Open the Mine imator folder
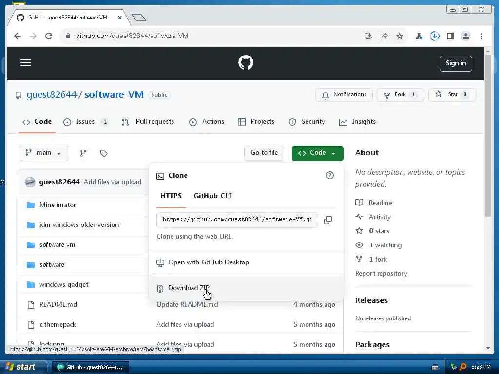This screenshot has width=499, height=374. [58, 205]
